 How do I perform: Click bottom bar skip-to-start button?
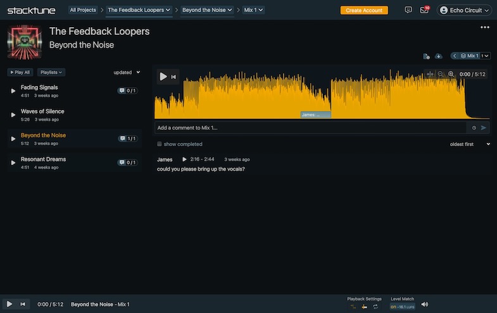coord(23,304)
